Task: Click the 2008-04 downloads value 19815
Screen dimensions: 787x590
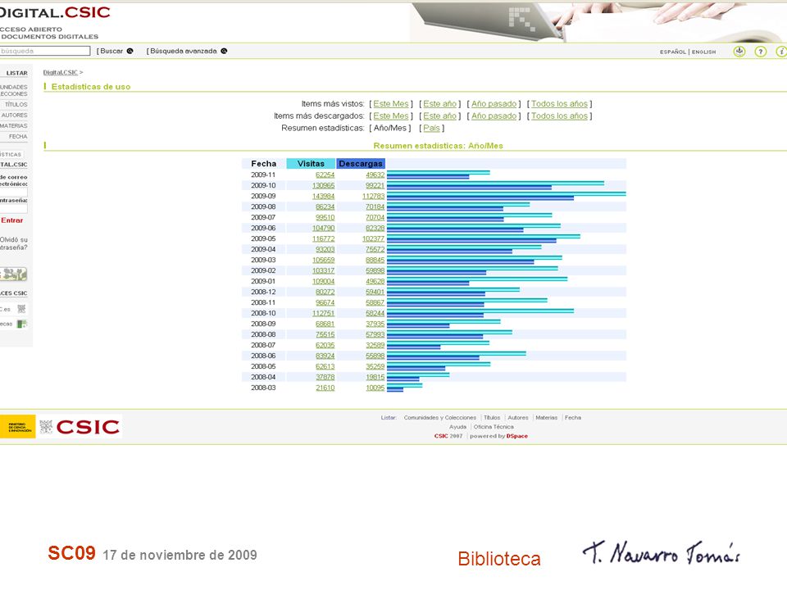Action: (375, 377)
